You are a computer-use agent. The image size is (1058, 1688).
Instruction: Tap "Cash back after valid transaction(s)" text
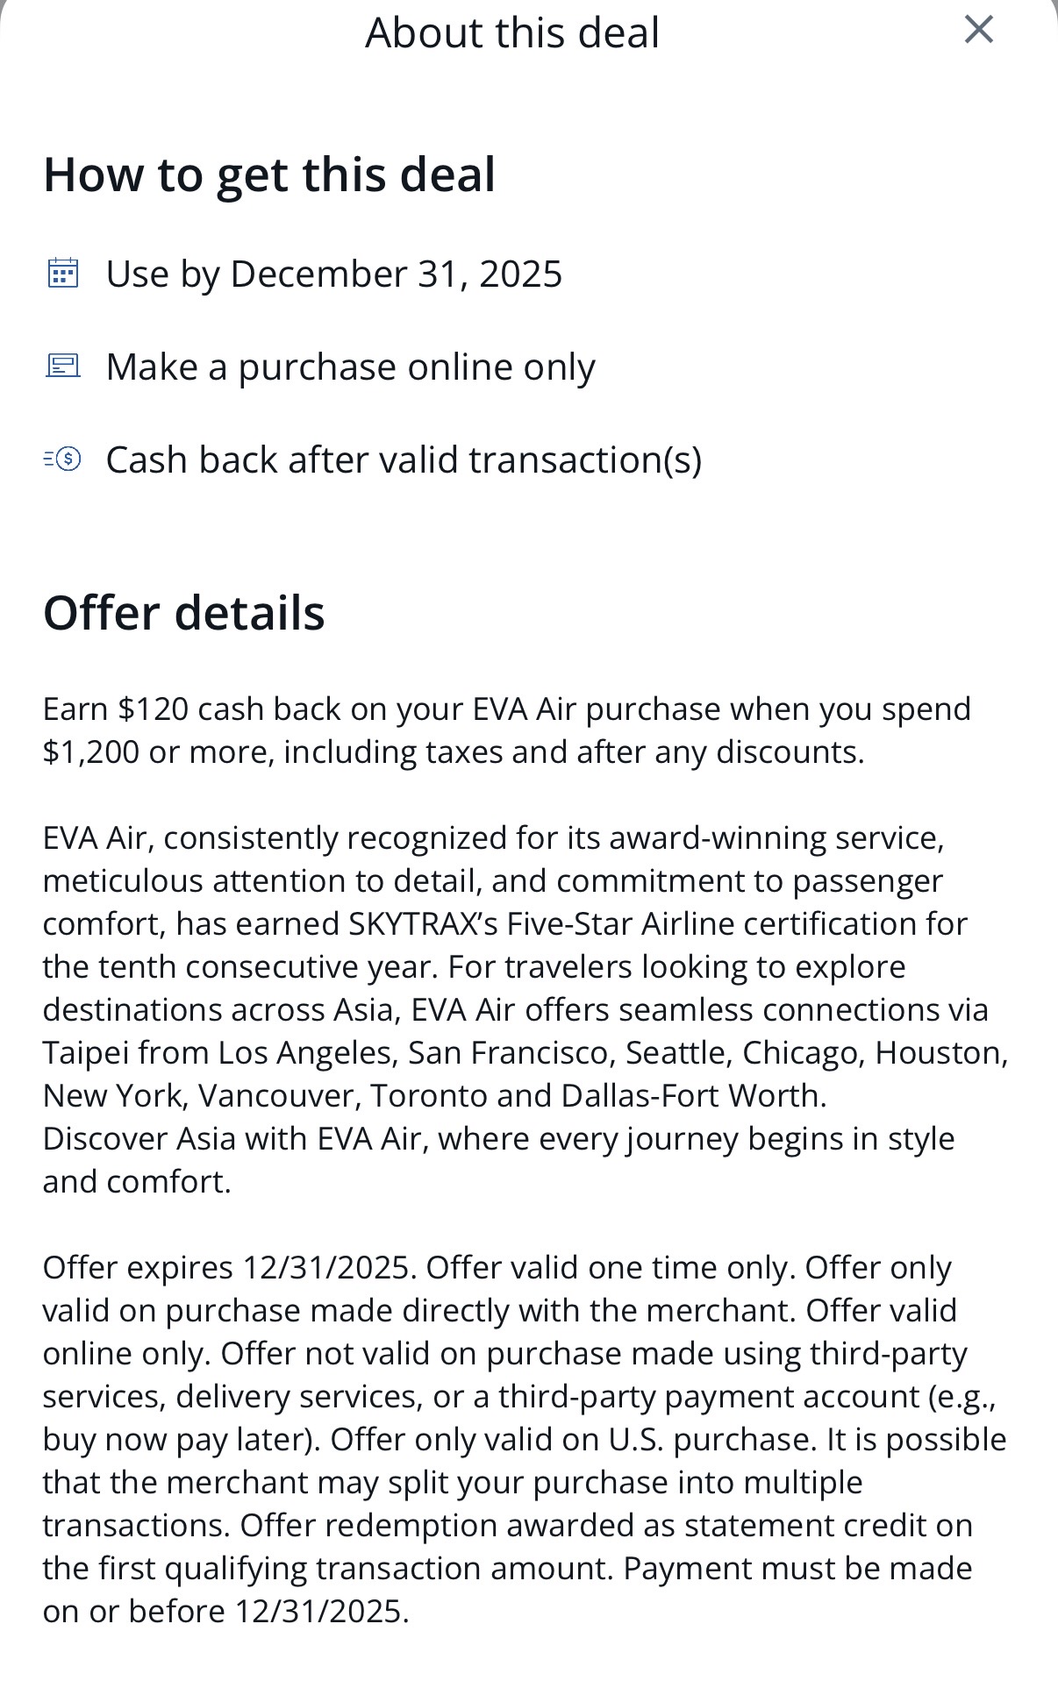pos(404,459)
